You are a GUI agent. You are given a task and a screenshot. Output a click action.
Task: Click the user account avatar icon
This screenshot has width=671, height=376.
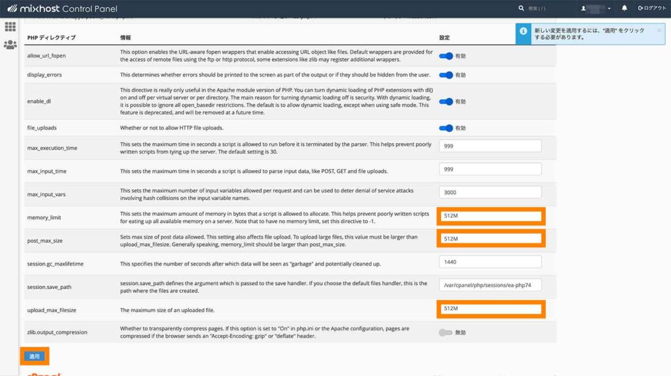coord(583,9)
